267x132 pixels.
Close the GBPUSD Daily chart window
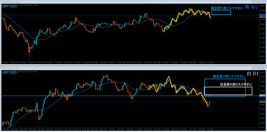[x=263, y=68]
